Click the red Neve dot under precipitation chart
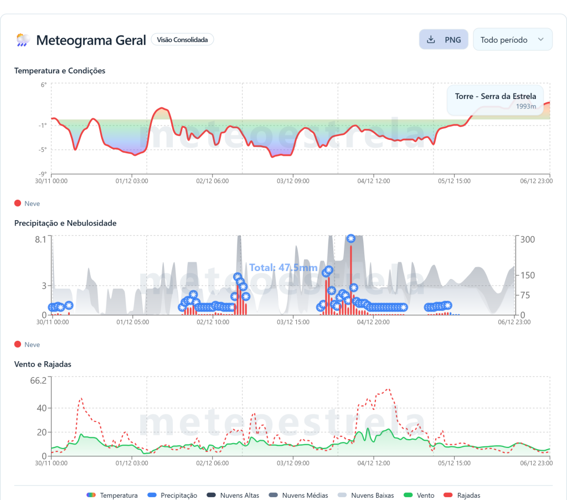 [x=18, y=345]
